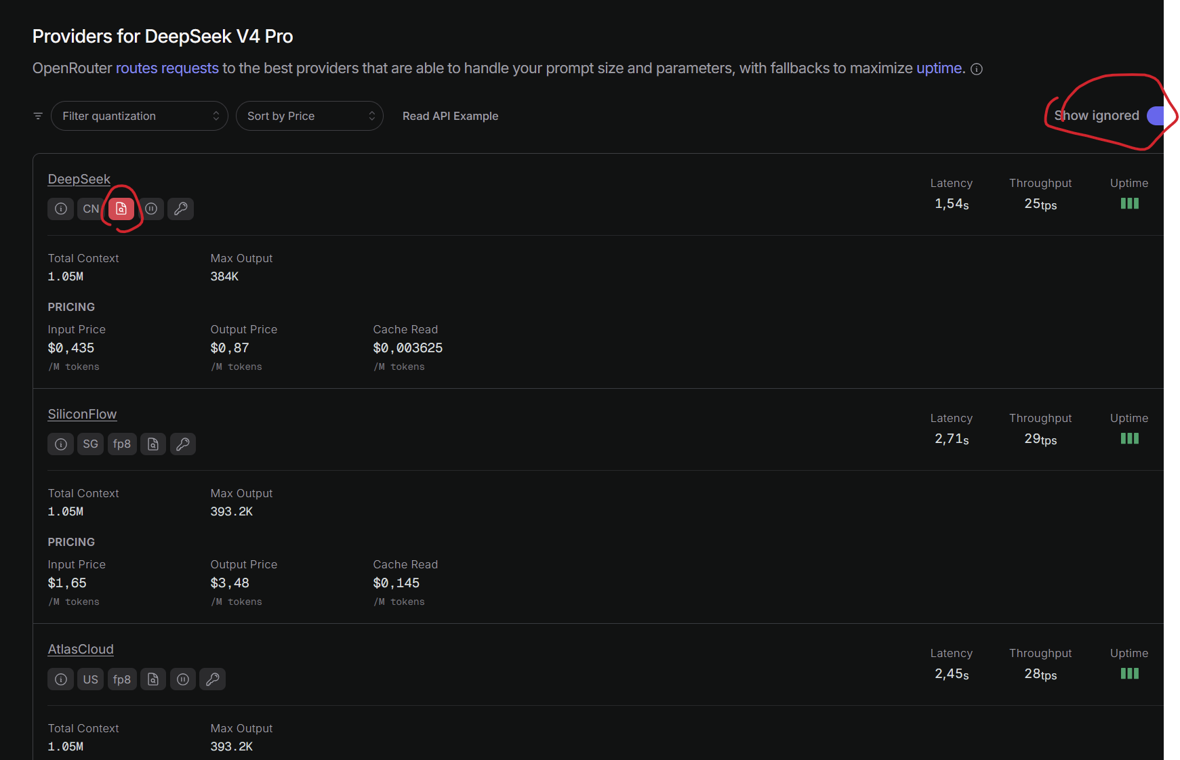This screenshot has width=1180, height=760.
Task: Open SiliconFlow's data policy document icon
Action: tap(153, 444)
